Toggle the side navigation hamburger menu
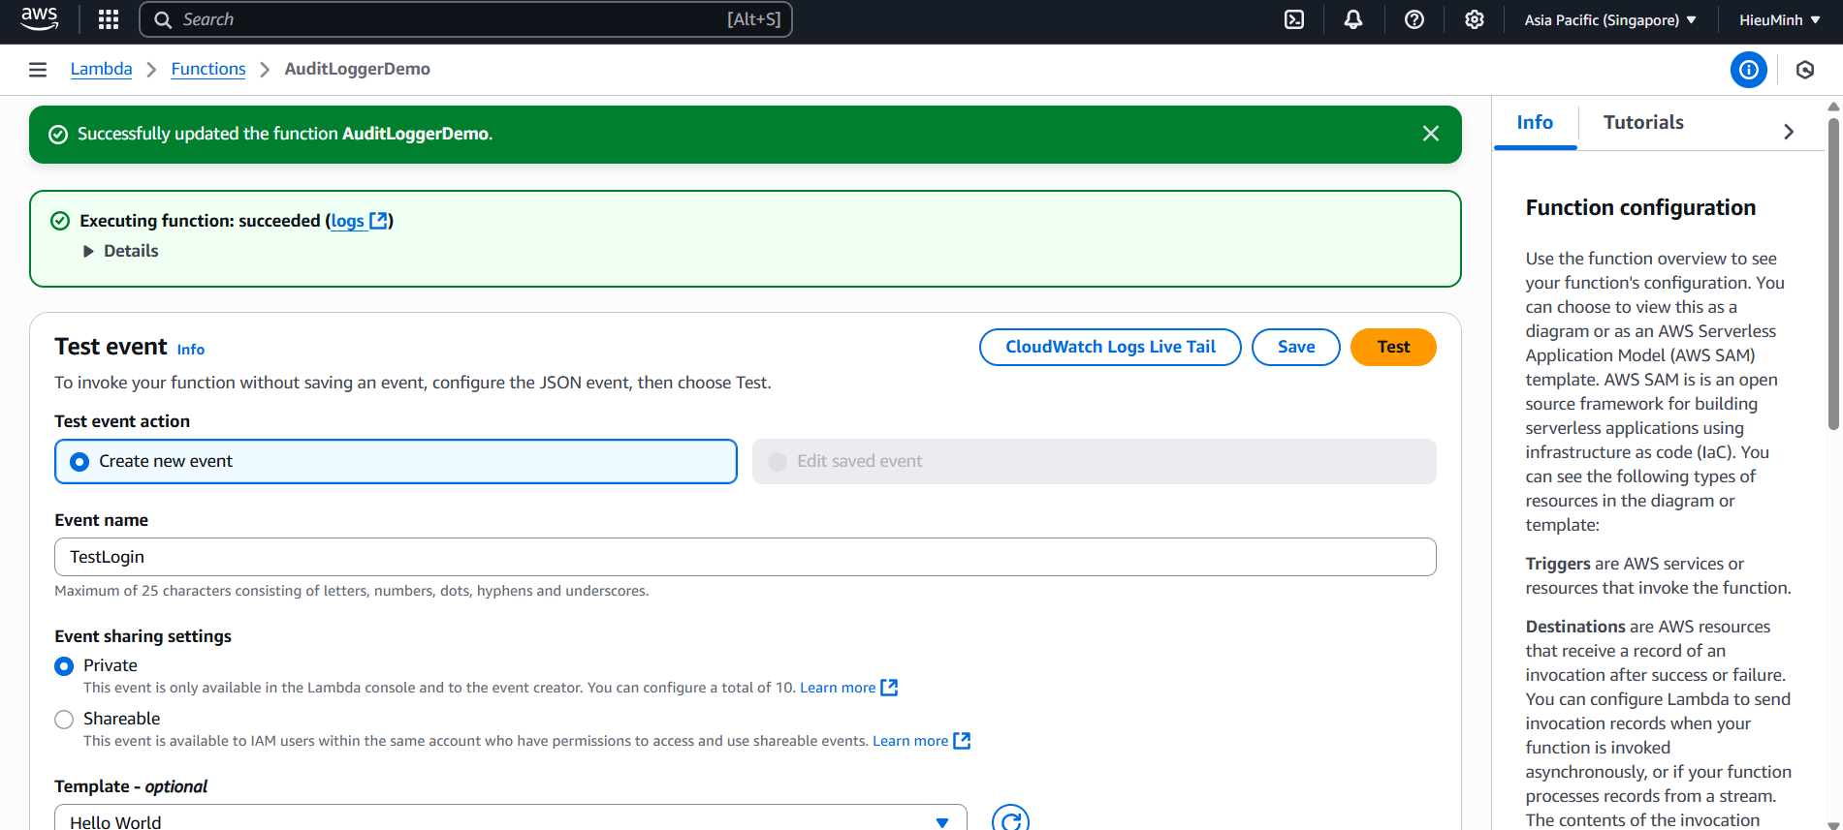This screenshot has height=830, width=1843. (38, 70)
